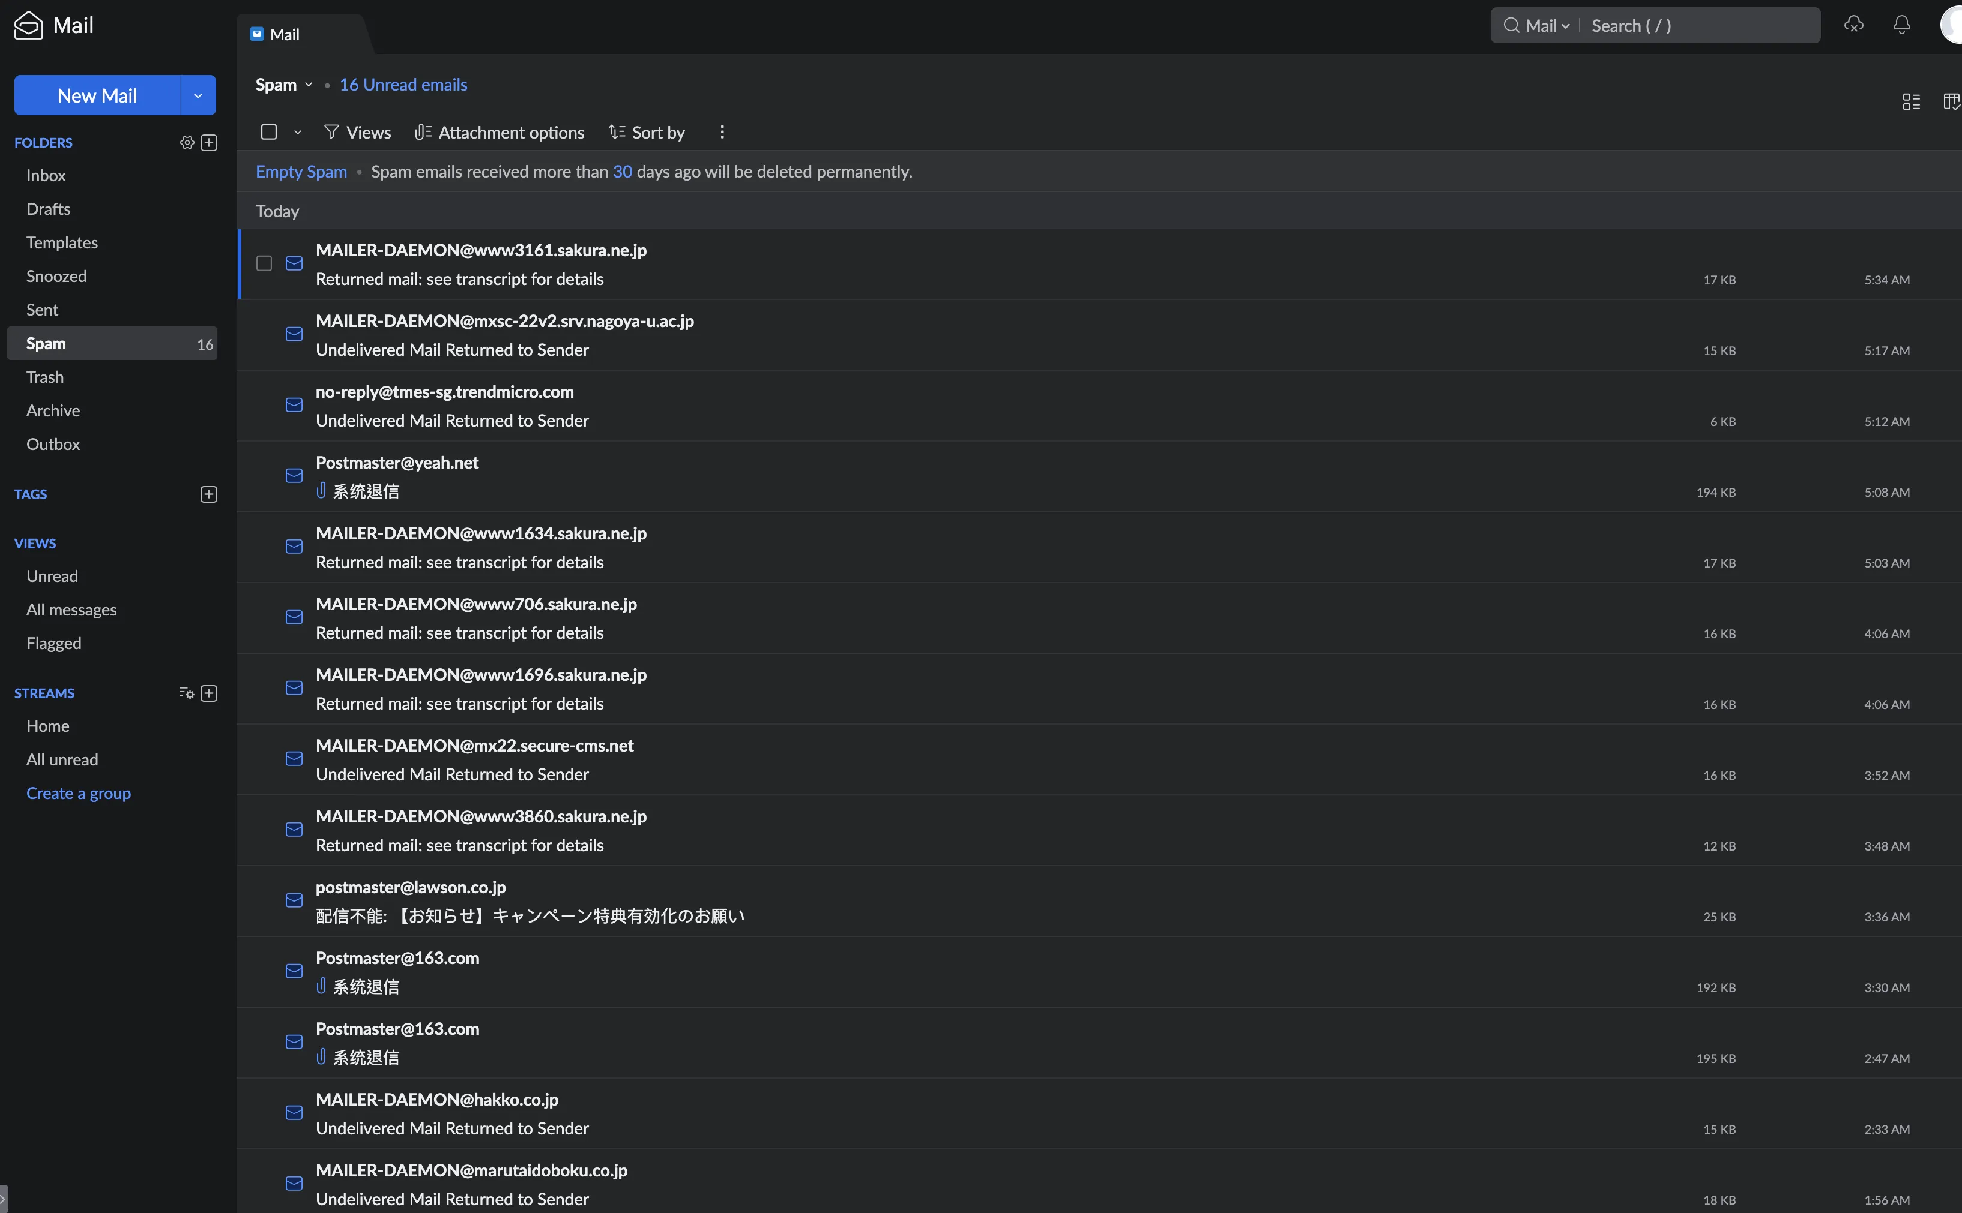Click the New Mail button
1962x1213 pixels.
tap(97, 95)
